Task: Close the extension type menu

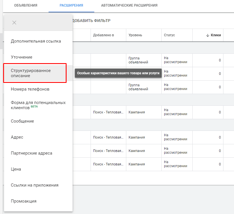Action: click(14, 22)
